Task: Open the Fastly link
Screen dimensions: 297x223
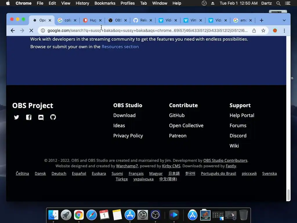Action: pyautogui.click(x=231, y=166)
